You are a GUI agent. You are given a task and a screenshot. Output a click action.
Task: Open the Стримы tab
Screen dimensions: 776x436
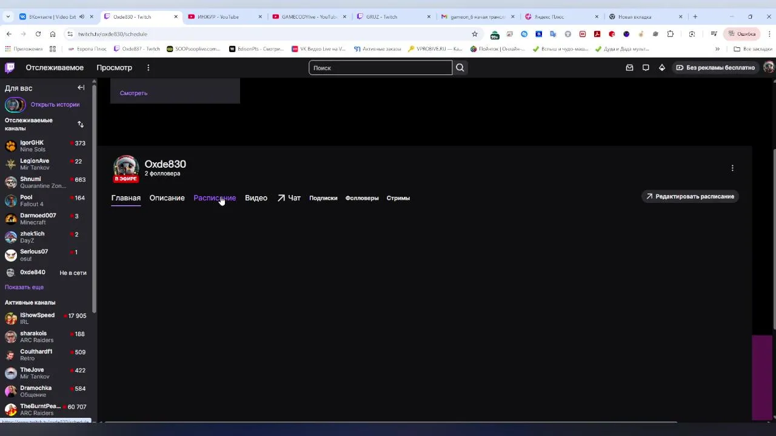pos(398,198)
